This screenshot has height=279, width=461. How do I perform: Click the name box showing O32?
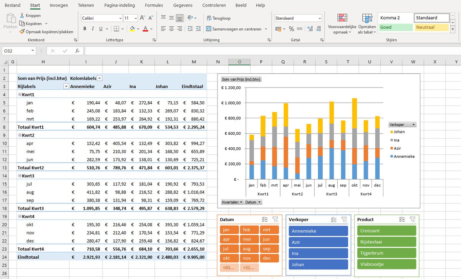click(19, 51)
